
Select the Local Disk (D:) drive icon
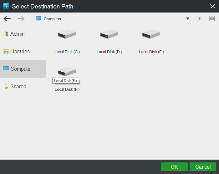point(109,34)
